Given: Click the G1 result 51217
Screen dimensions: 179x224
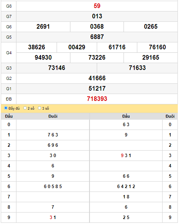Looking at the screenshot, I should click(x=97, y=88).
